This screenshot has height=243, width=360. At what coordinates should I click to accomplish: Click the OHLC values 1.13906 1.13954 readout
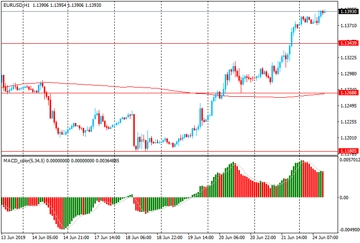[x=49, y=5]
